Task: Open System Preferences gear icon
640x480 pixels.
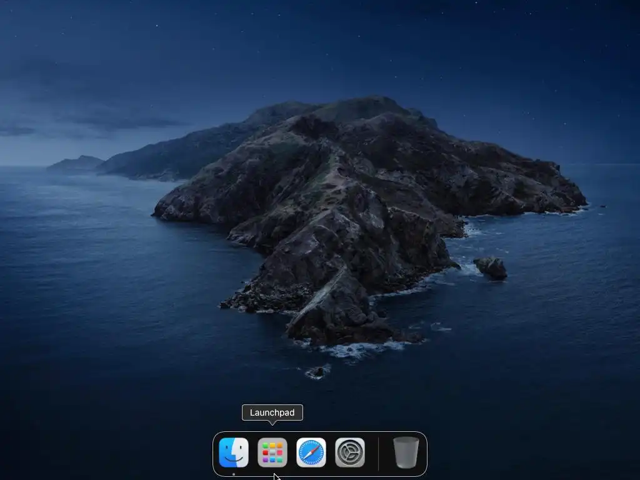Action: click(350, 452)
